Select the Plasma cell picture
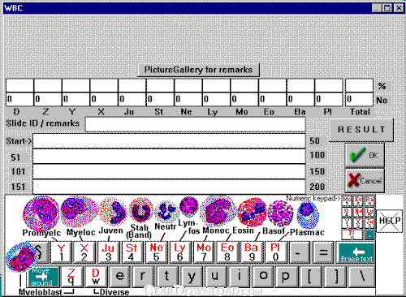Screen dimensions: 406x297 pos(308,214)
